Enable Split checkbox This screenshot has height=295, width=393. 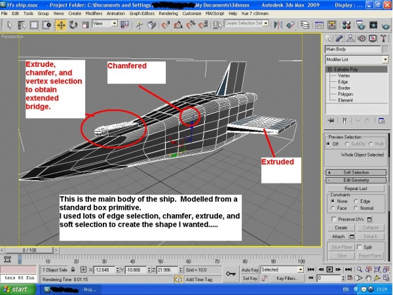click(x=360, y=247)
